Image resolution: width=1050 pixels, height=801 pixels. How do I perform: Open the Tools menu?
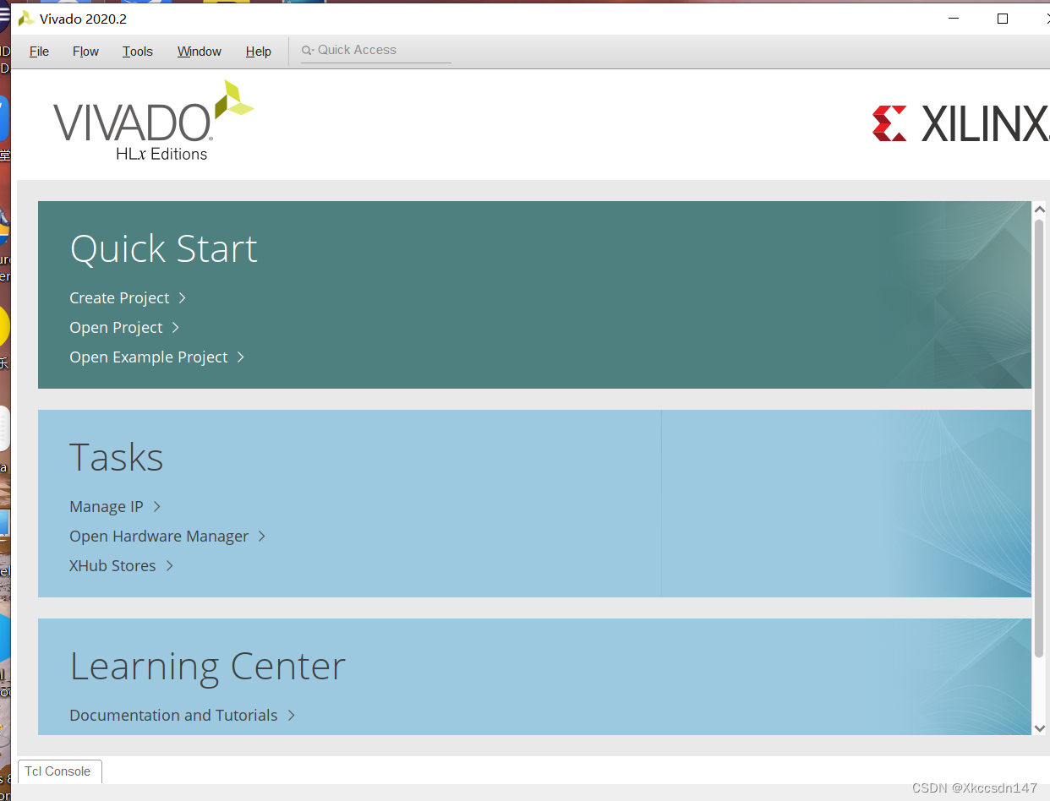138,52
